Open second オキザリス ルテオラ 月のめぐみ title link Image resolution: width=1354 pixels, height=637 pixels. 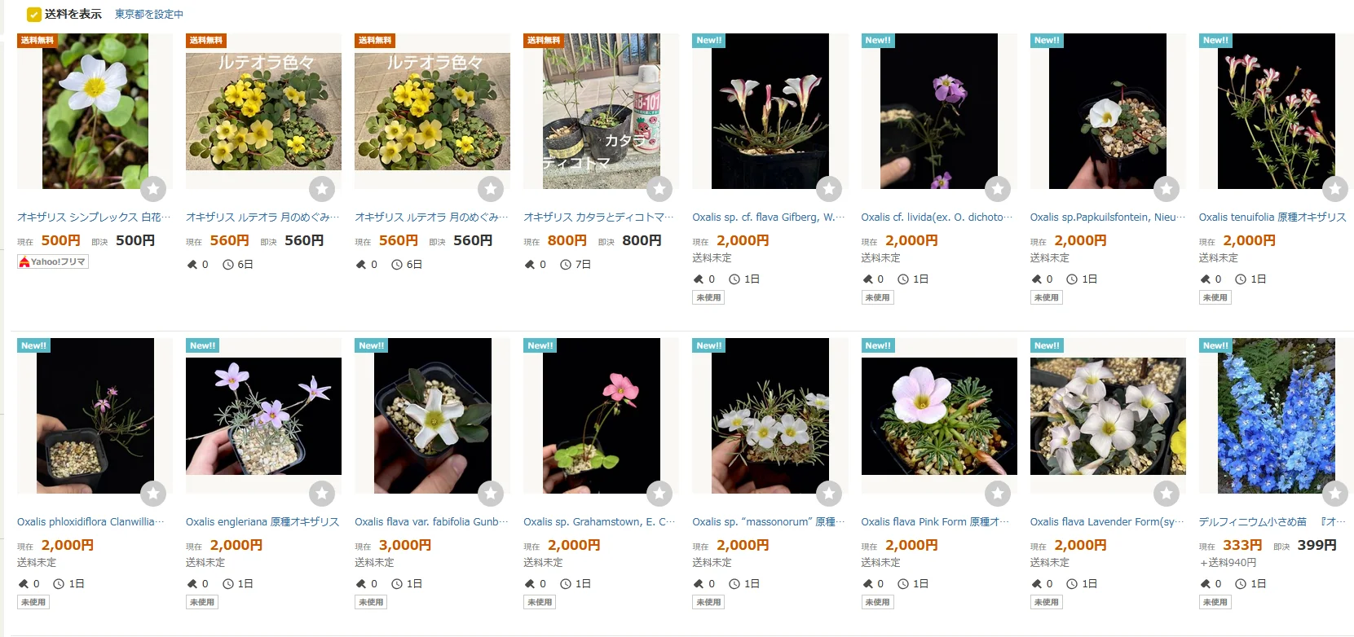(x=431, y=217)
